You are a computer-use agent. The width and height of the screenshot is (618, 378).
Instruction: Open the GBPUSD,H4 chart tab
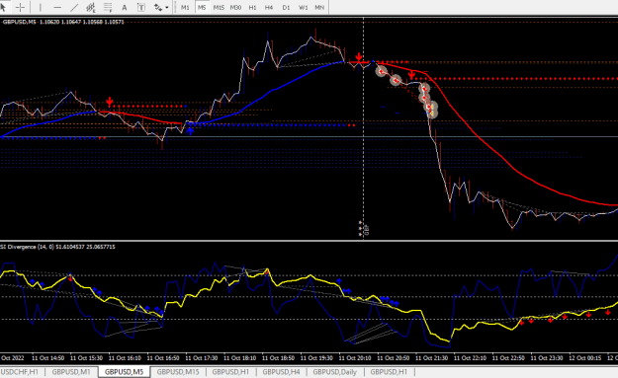281,372
